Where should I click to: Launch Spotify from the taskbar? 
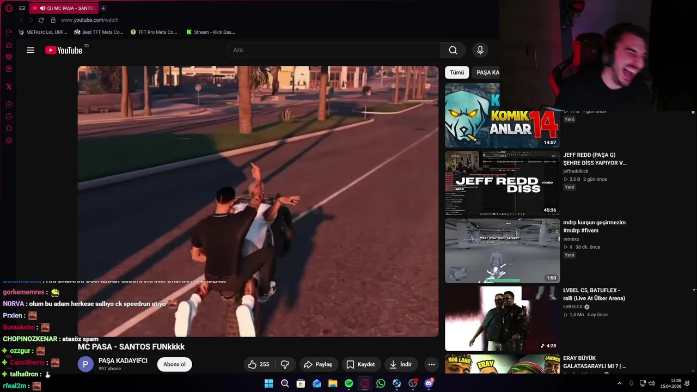pos(348,383)
